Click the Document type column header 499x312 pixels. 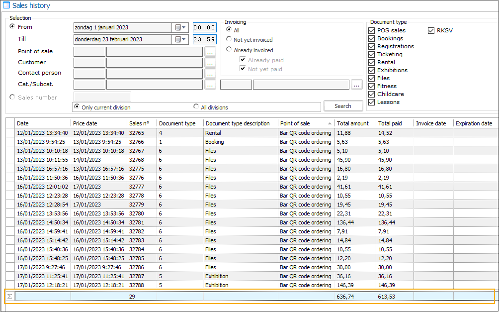pos(177,123)
